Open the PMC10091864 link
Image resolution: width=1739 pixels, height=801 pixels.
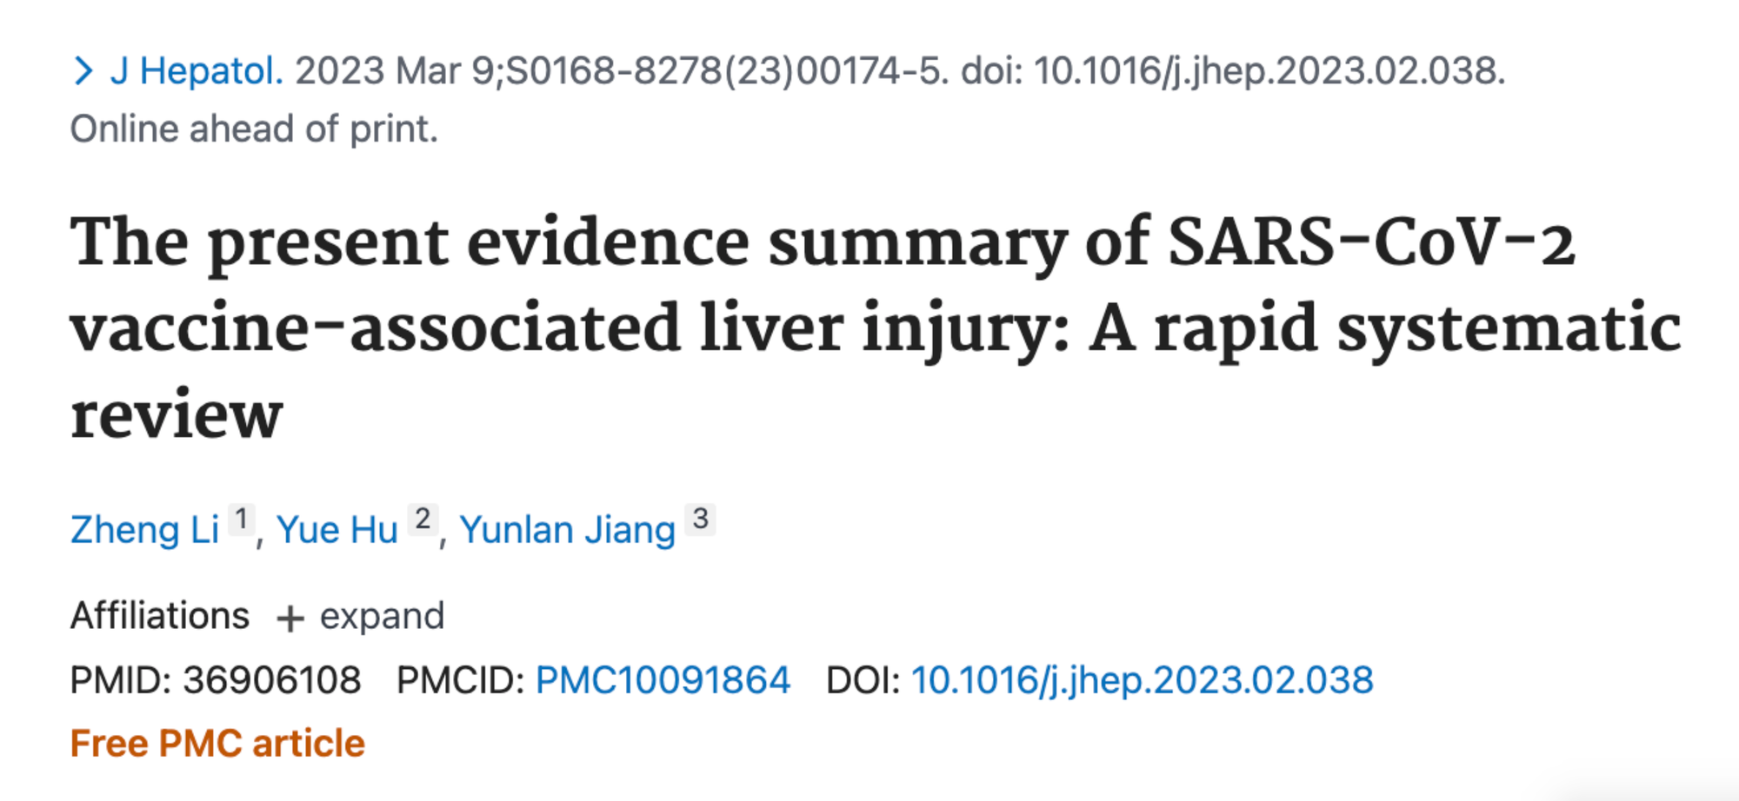663,679
